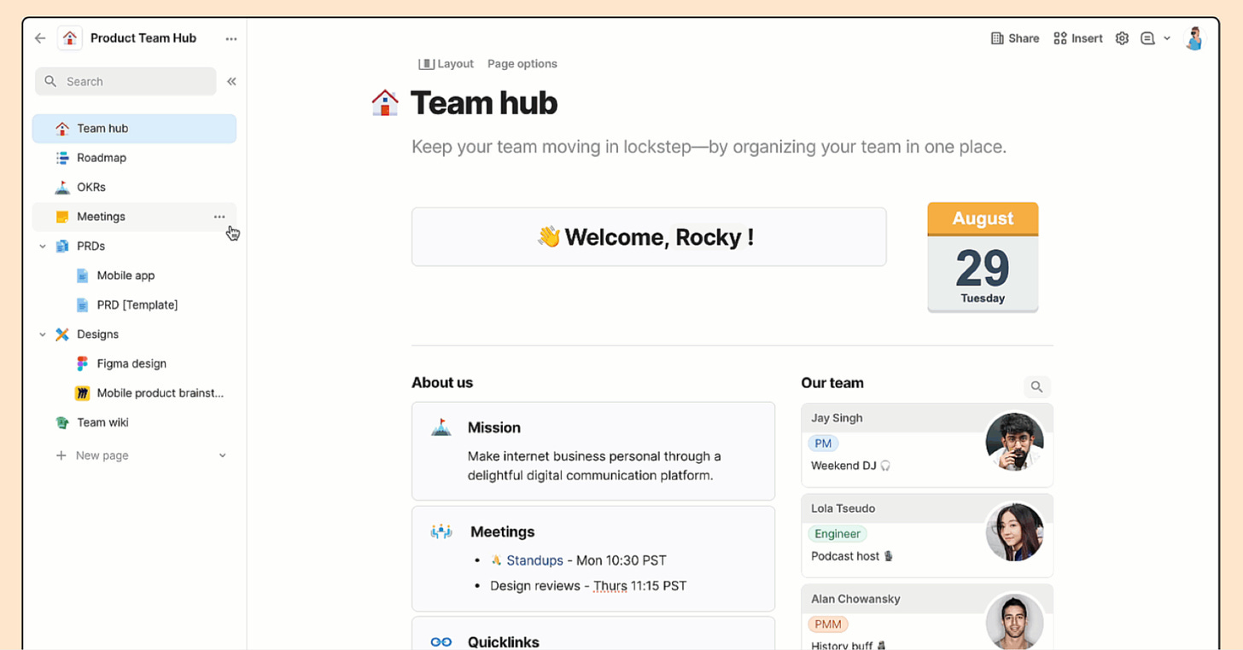Open the comments icon in top bar
Screen dimensions: 1243x650
[1147, 38]
